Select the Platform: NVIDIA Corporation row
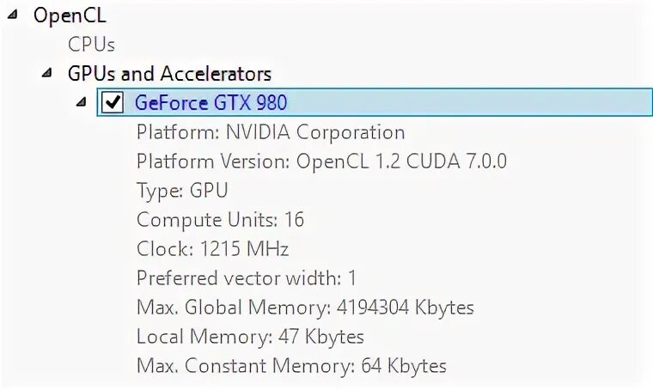This screenshot has width=653, height=390. [x=271, y=132]
